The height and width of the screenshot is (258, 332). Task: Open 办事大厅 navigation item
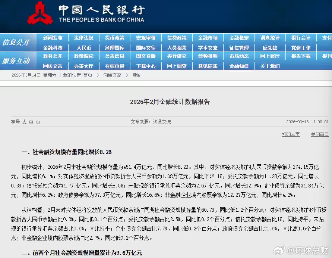tap(83, 66)
